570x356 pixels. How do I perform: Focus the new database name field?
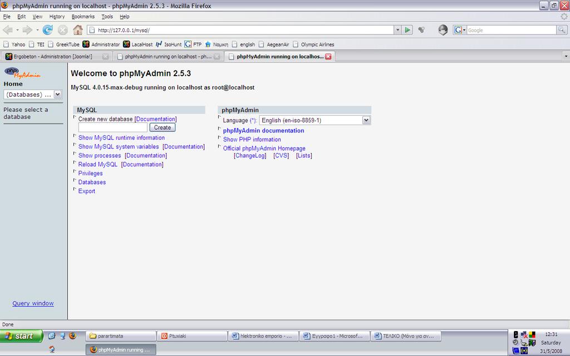click(x=112, y=127)
